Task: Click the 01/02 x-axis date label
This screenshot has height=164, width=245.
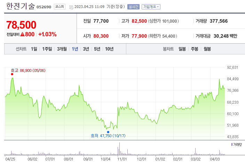Action: 160,159
